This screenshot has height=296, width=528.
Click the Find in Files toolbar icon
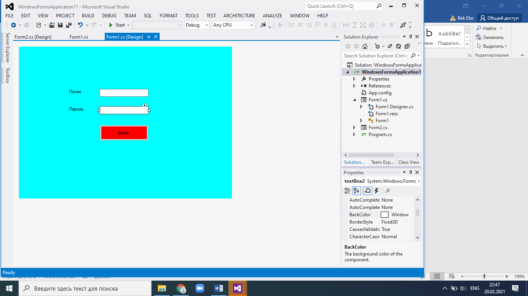point(263,25)
